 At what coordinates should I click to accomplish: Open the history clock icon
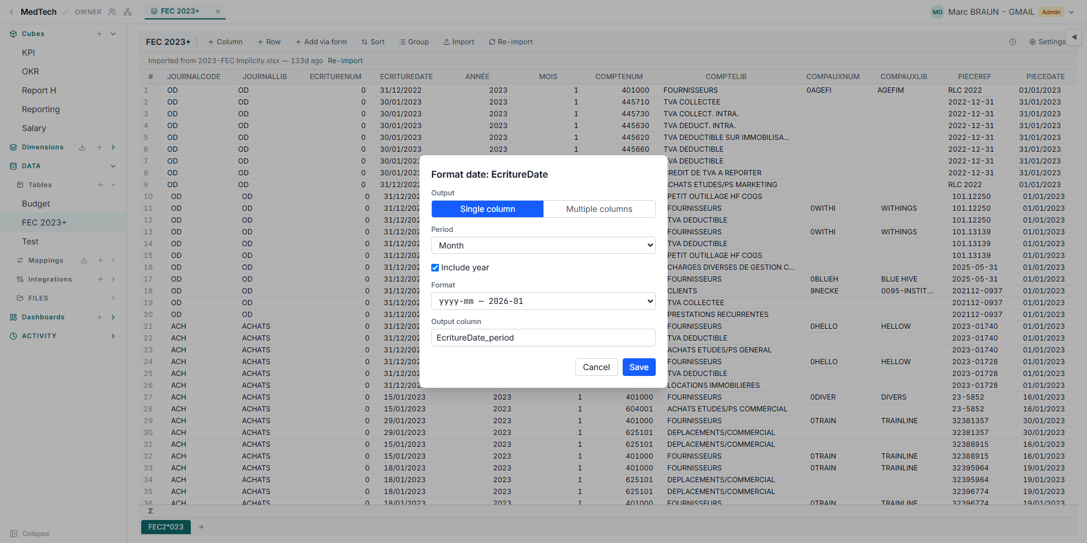tap(1013, 42)
